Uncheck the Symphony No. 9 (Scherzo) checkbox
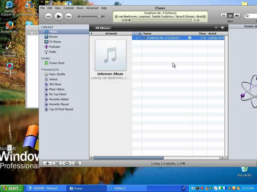 [x=145, y=38]
